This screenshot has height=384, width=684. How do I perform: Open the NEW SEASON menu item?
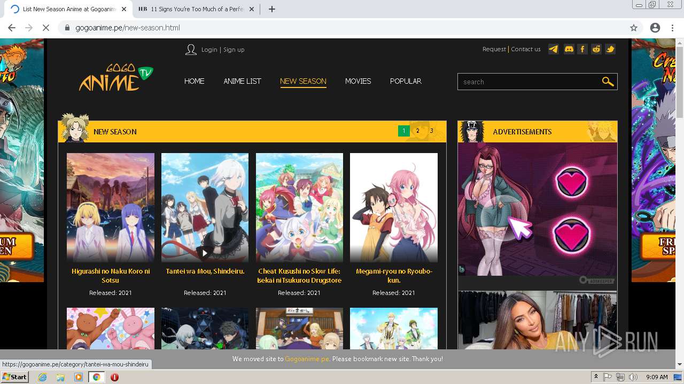(303, 81)
